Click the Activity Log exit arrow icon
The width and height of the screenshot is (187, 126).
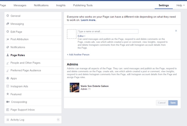(x=58, y=120)
